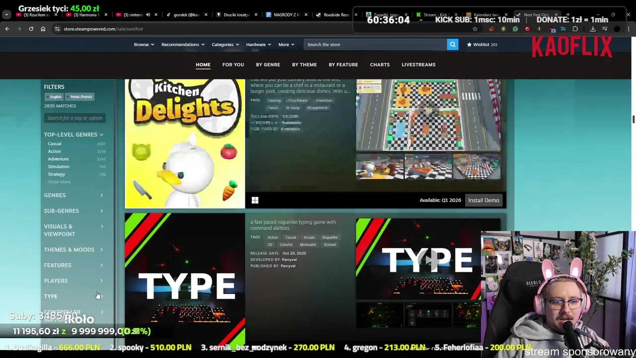
Task: Switch to the BY FEATURE tab
Action: 343,65
